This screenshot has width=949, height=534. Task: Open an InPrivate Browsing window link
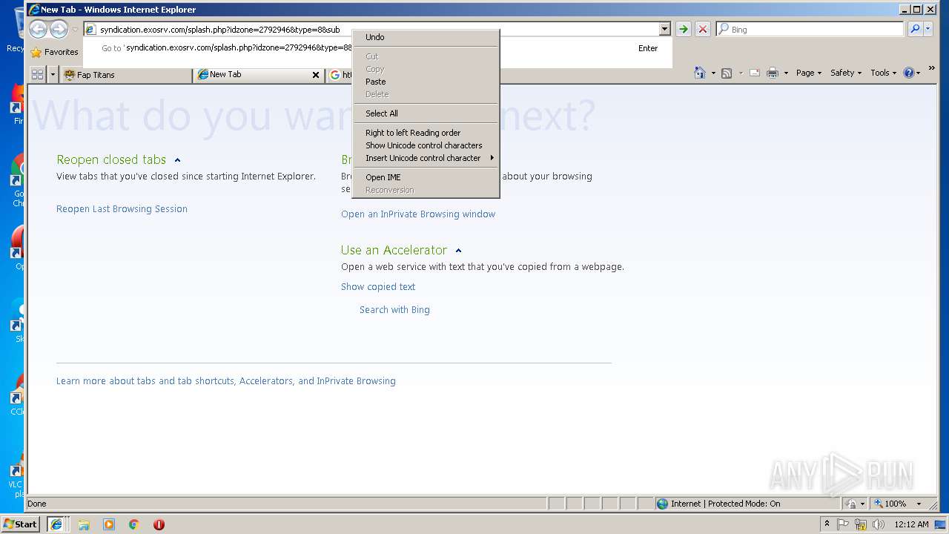coord(418,214)
